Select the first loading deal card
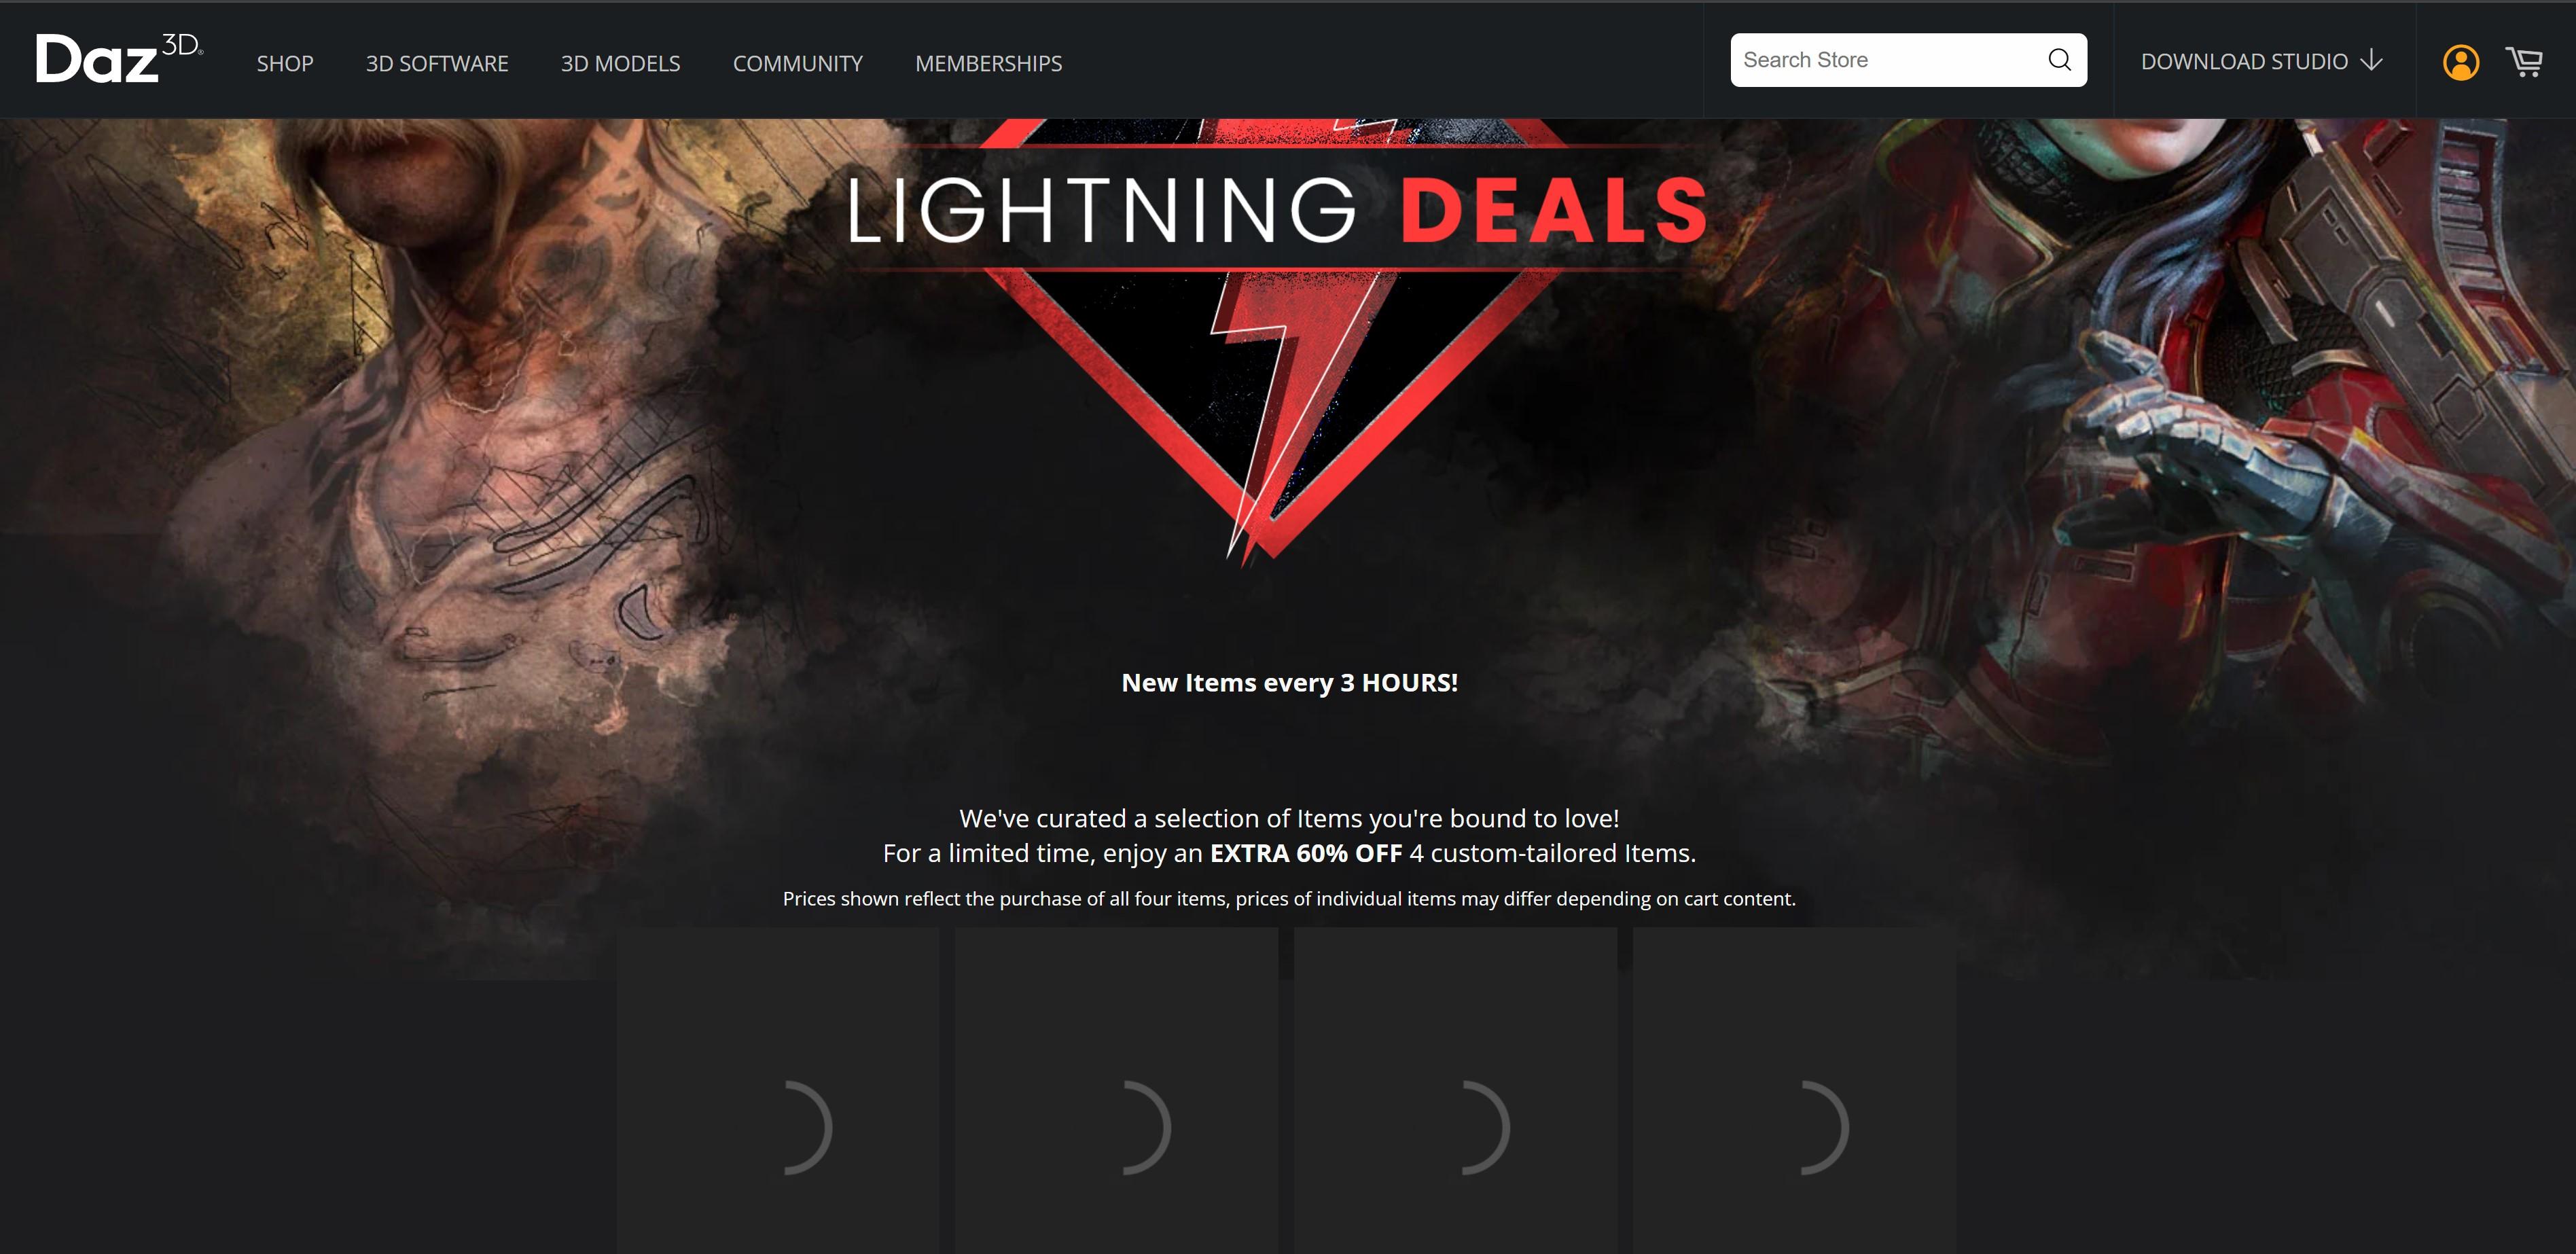Image resolution: width=2576 pixels, height=1254 pixels. tap(777, 1090)
